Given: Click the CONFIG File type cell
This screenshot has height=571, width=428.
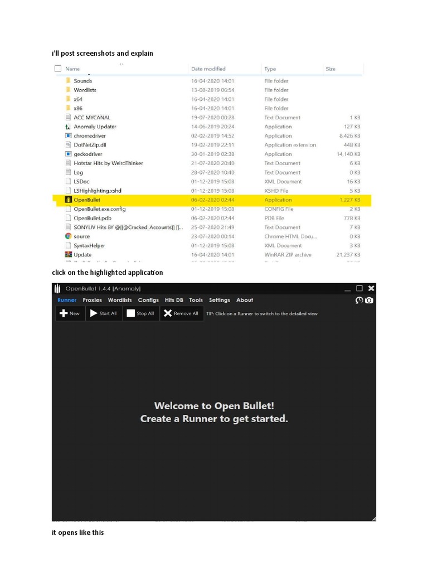Looking at the screenshot, I should 279,209.
